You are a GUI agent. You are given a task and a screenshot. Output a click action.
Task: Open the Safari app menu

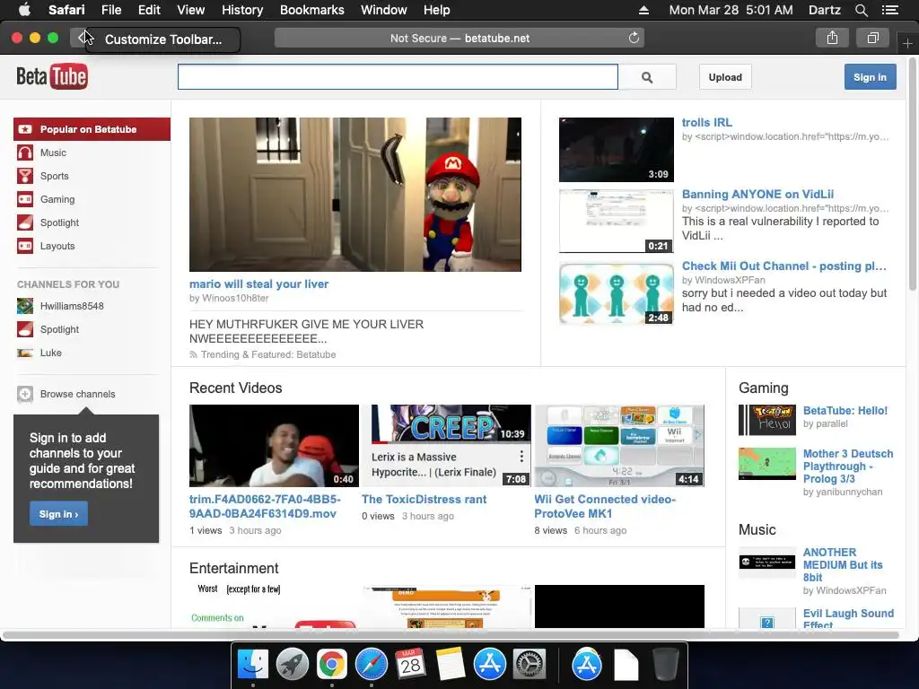[66, 10]
